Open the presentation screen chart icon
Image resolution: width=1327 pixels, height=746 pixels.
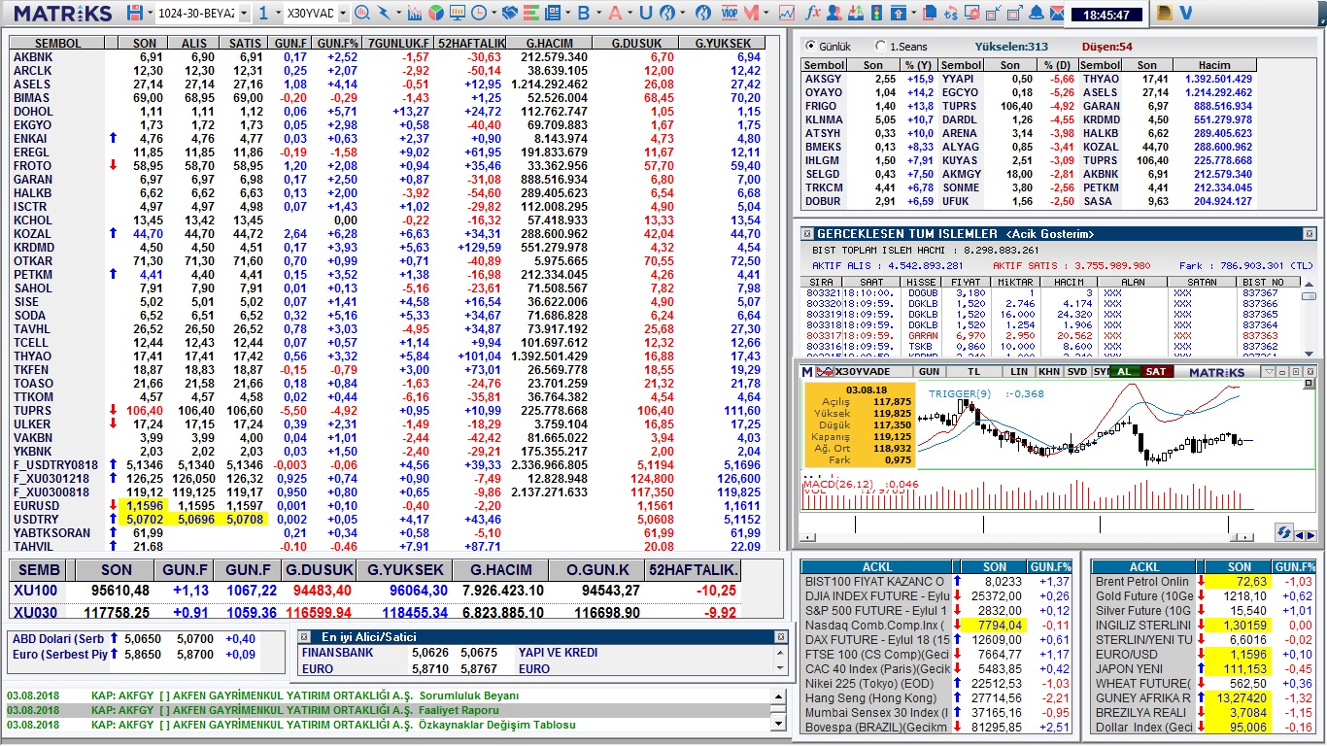(457, 14)
